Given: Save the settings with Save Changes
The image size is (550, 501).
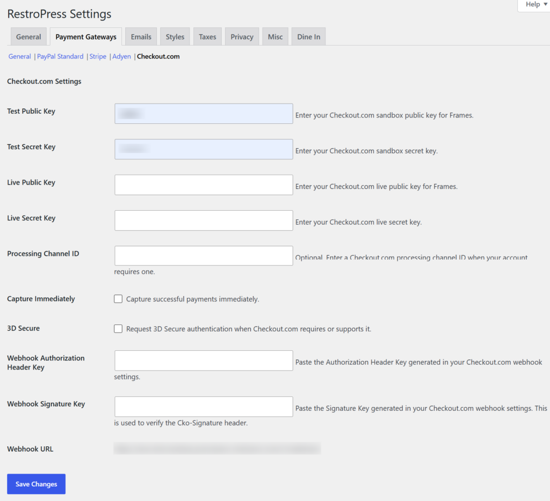Looking at the screenshot, I should 36,484.
